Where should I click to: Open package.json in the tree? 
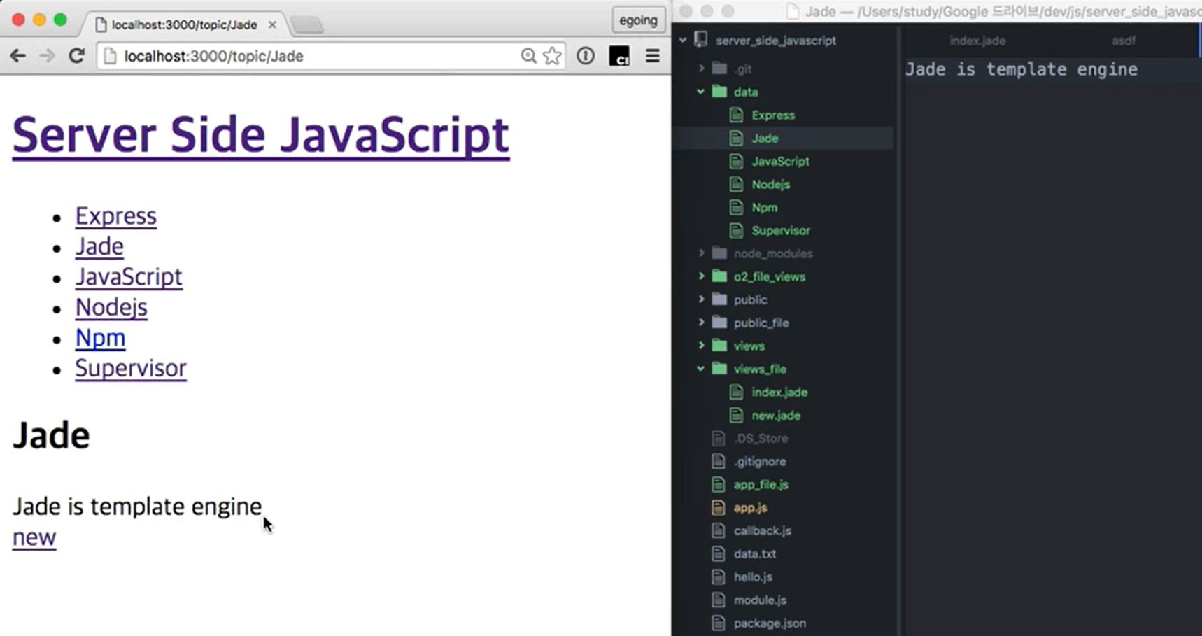(x=770, y=623)
